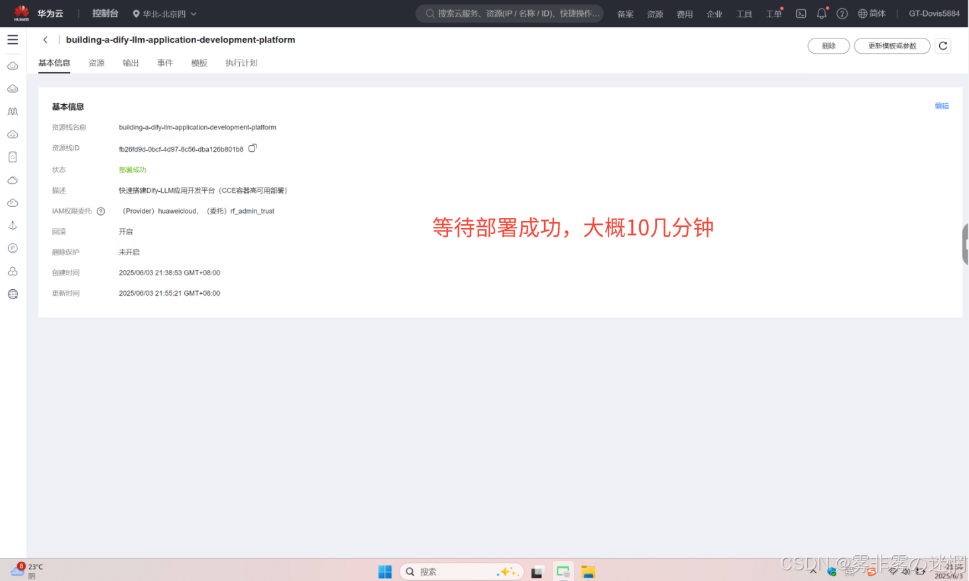Screen dimensions: 969x581
Task: Click the refresh icon button
Action: (943, 46)
